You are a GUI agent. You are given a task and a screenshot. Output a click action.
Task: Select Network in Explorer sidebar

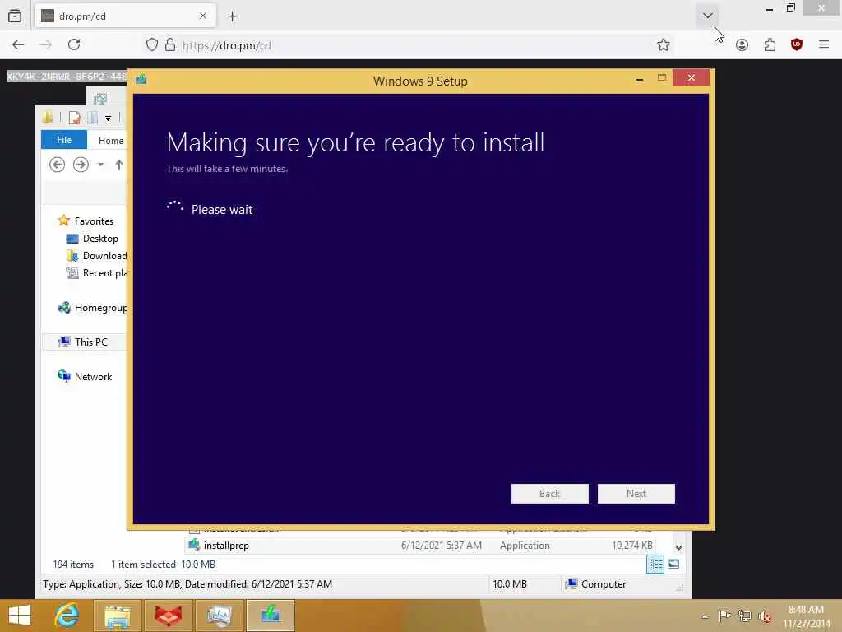pyautogui.click(x=85, y=376)
